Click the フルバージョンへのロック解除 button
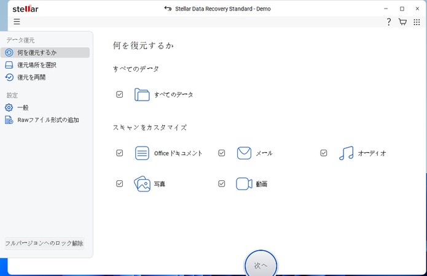The height and width of the screenshot is (276, 427). [44, 243]
